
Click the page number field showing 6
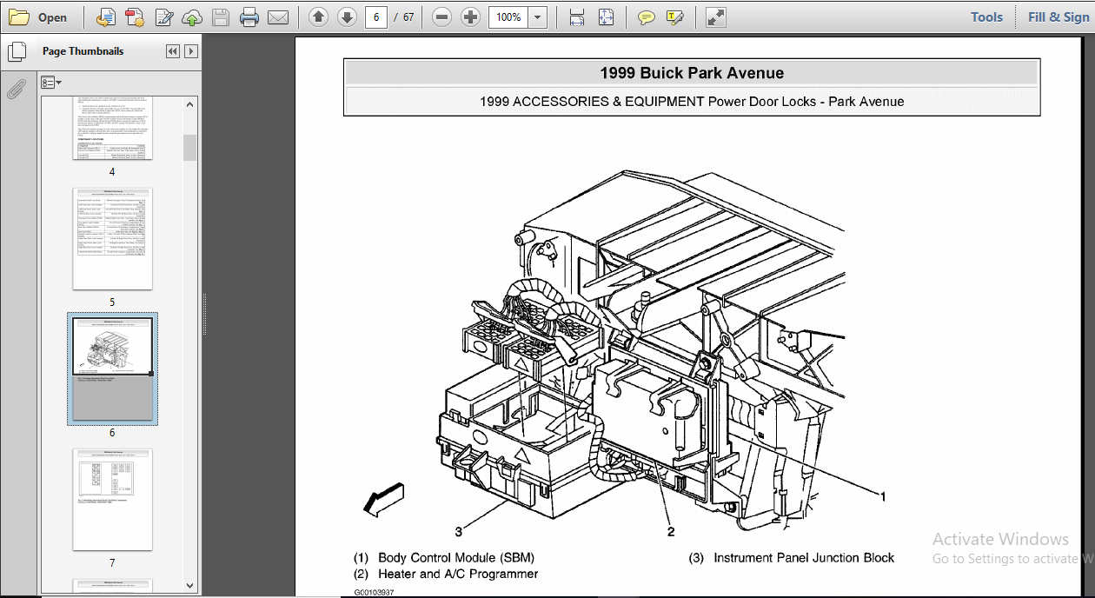(x=375, y=17)
